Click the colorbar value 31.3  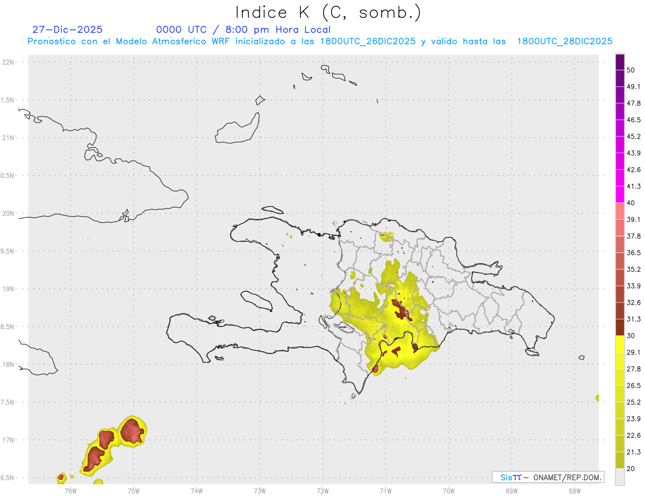pos(634,319)
